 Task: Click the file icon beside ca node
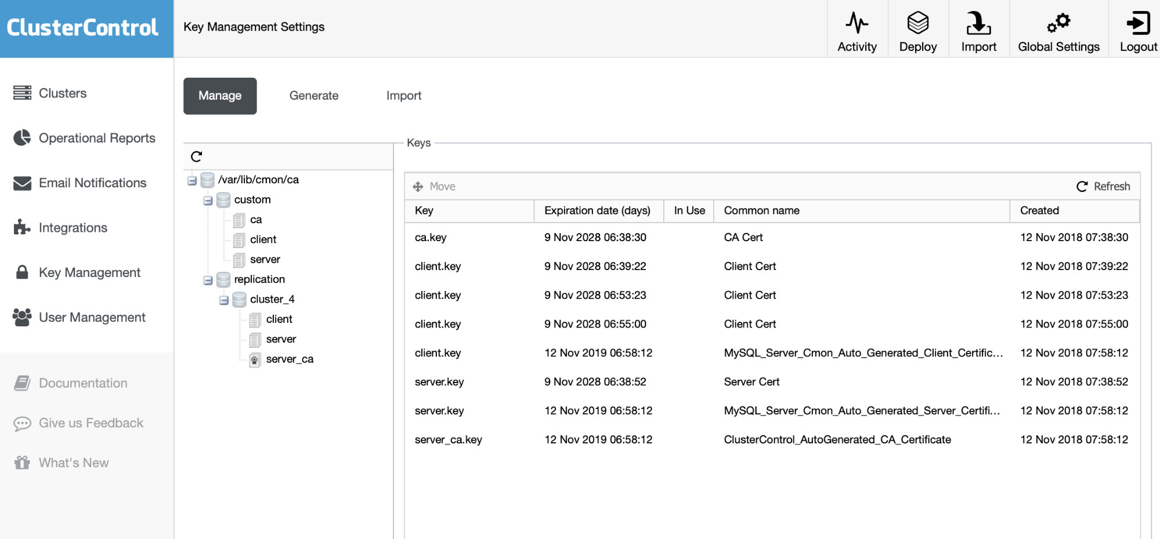239,220
